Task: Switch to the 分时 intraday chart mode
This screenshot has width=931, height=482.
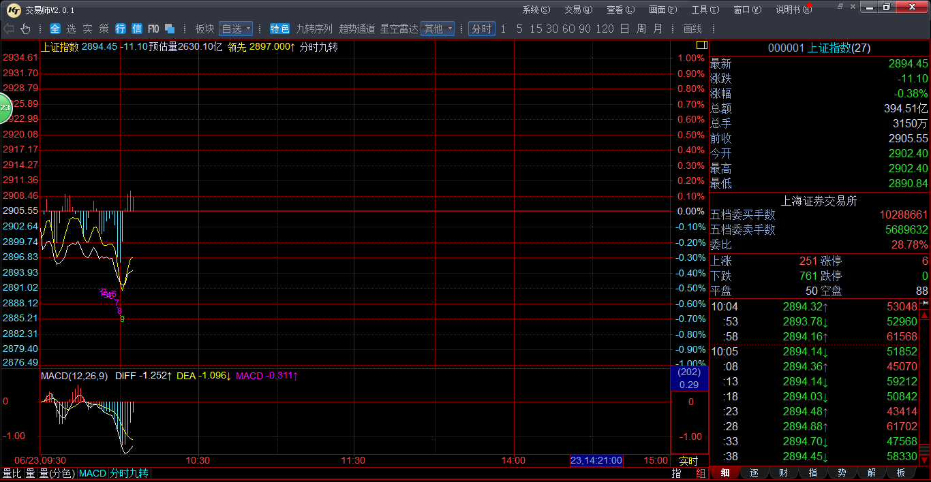Action: [x=481, y=29]
